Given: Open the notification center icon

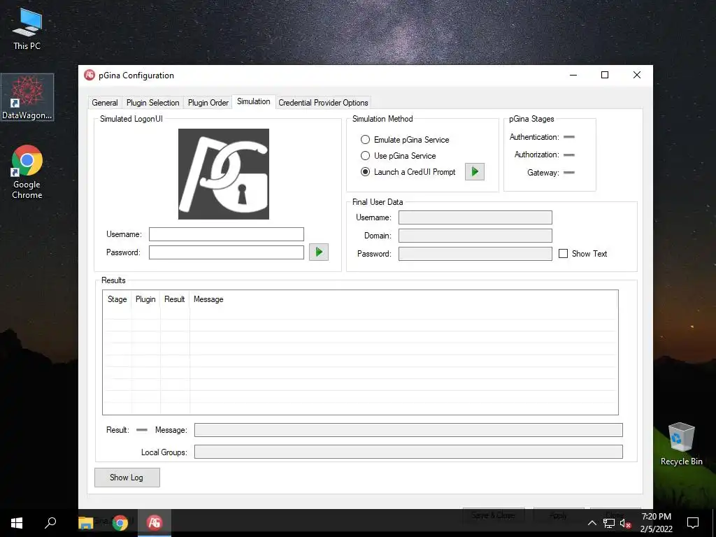Looking at the screenshot, I should pyautogui.click(x=693, y=523).
